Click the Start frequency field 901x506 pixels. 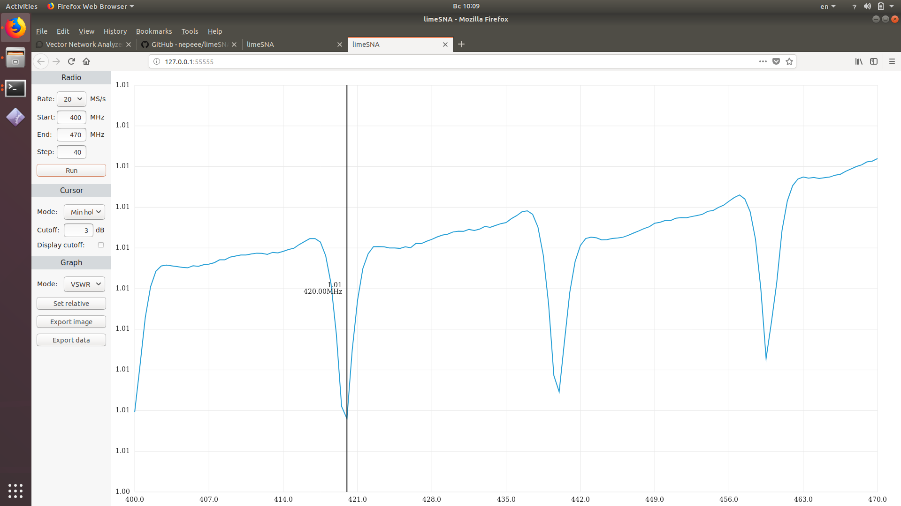72,117
